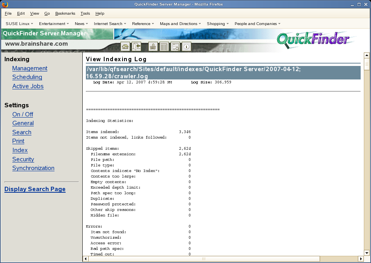Click the 'Exceeded depth limit:' row
Viewport: 371px width, 263px height.
click(141, 188)
